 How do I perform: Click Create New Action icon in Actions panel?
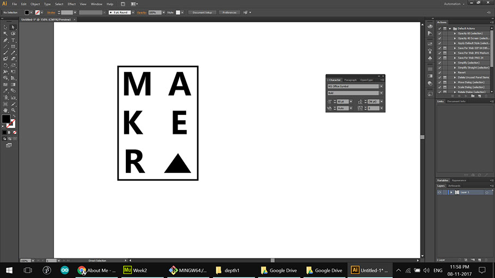[480, 96]
